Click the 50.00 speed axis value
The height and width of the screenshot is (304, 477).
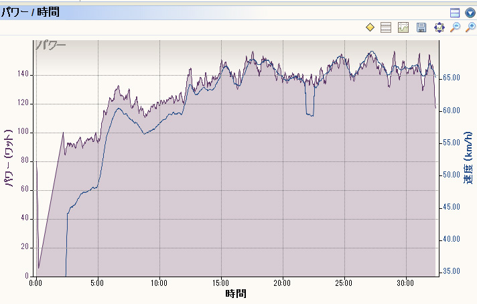(x=451, y=175)
